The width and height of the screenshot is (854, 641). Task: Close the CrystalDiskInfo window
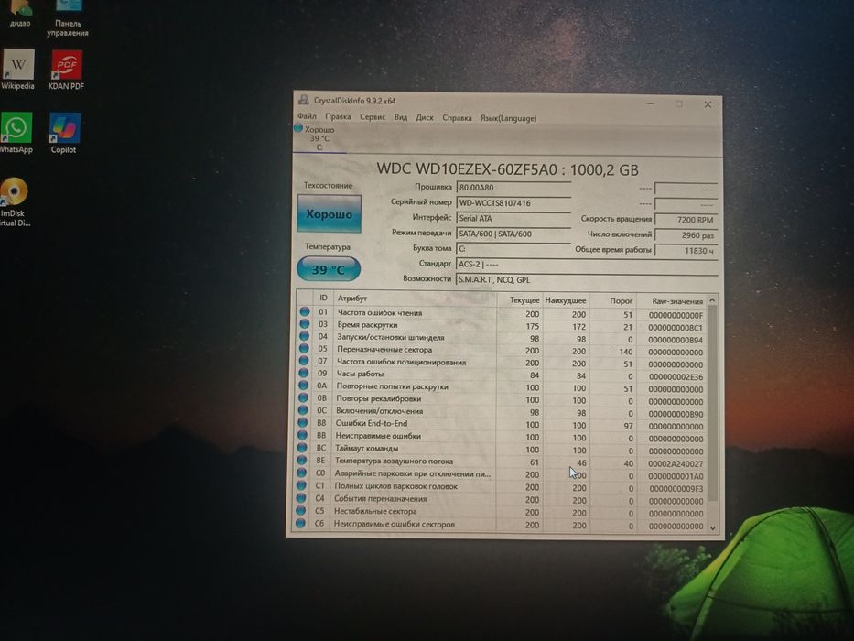pyautogui.click(x=708, y=104)
